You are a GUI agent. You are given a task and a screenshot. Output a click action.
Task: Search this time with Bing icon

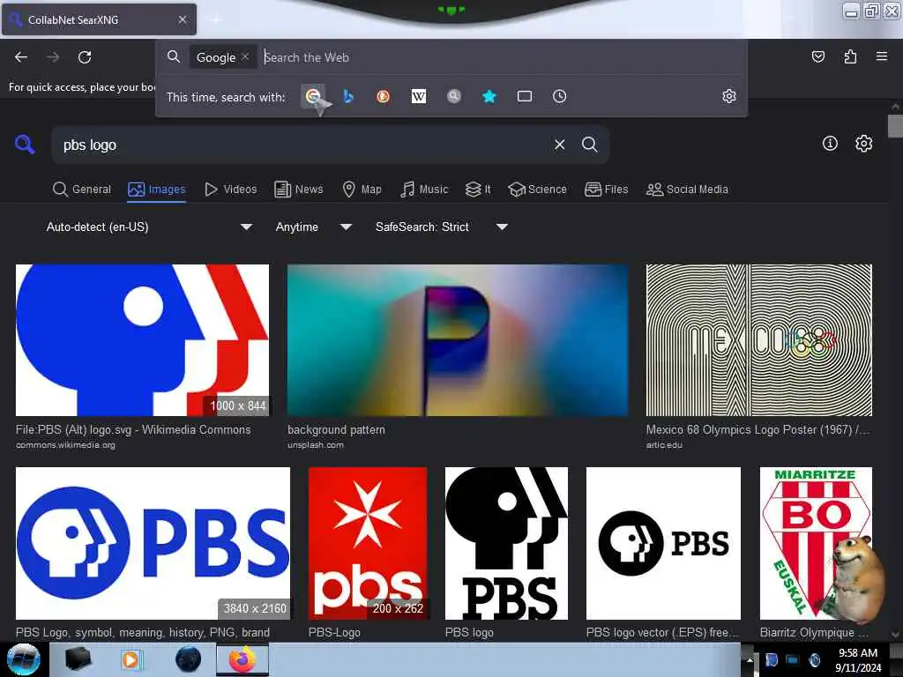coord(347,96)
